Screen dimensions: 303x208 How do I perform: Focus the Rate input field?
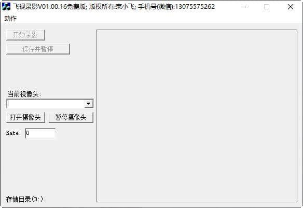[40, 133]
